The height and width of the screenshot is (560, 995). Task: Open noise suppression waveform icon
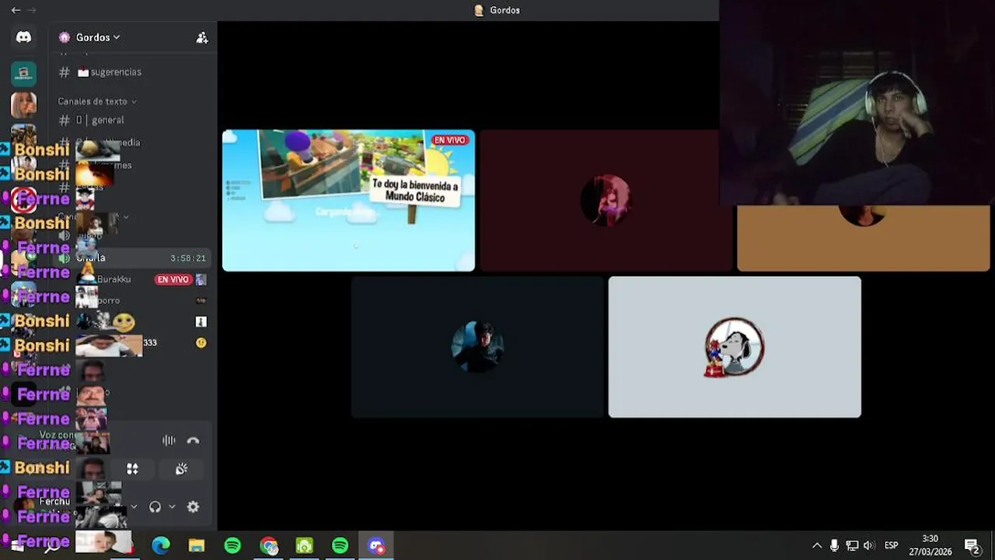(x=169, y=440)
